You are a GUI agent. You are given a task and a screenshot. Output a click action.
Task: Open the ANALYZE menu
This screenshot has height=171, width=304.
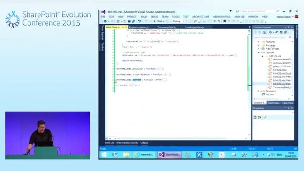tap(239, 17)
